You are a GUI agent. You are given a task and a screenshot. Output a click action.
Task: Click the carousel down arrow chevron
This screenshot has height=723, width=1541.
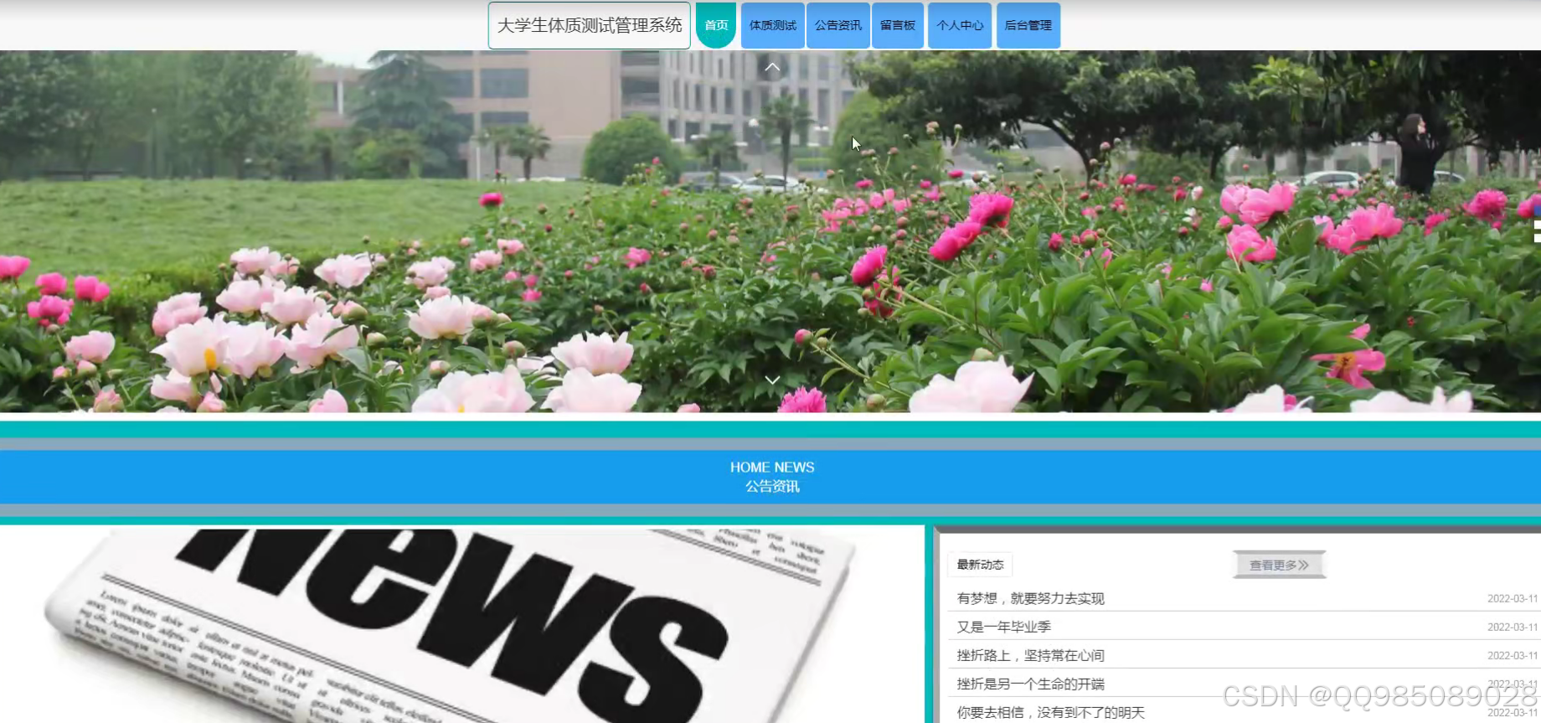pyautogui.click(x=772, y=380)
